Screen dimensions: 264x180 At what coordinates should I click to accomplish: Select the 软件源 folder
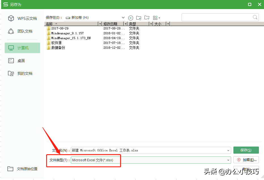point(56,43)
